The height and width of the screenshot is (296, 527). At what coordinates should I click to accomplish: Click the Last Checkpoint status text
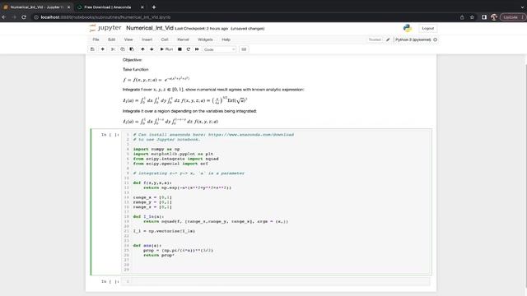point(201,29)
